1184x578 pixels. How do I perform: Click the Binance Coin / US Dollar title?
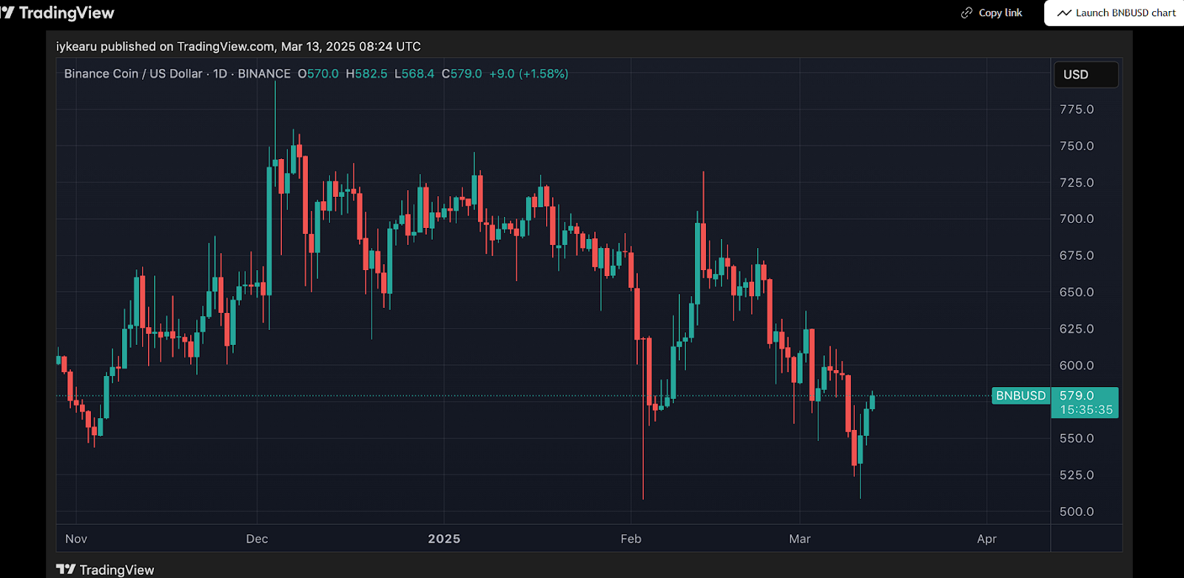tap(133, 74)
